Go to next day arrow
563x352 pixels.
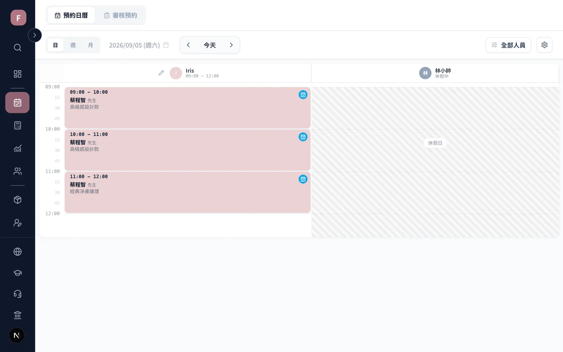tap(231, 45)
